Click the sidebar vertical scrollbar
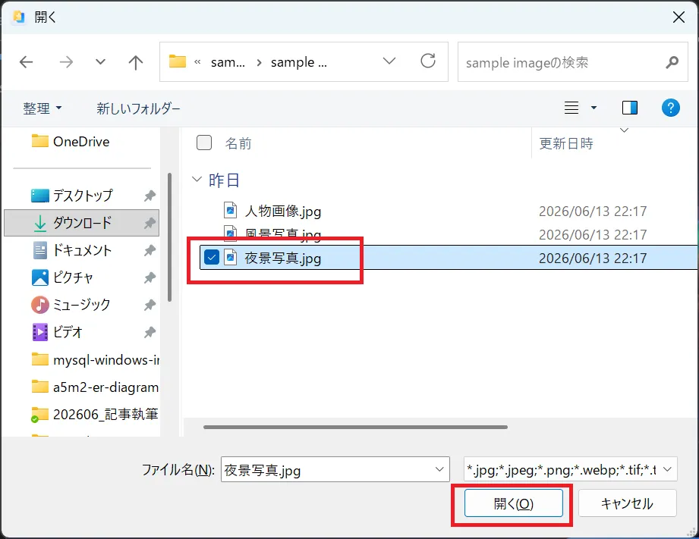This screenshot has height=539, width=699. pos(169,237)
